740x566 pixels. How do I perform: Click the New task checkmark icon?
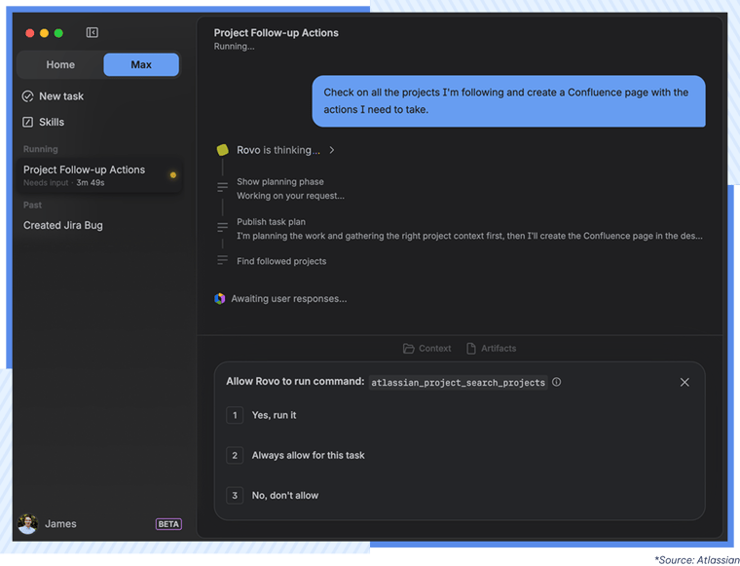[28, 96]
